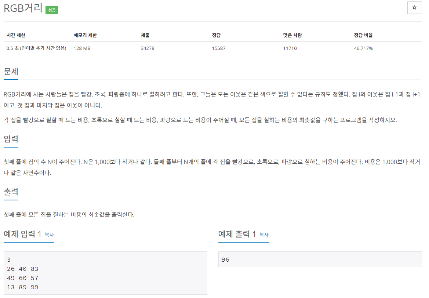Click the input description starting 첫째 줄에 집의 수
The width and height of the screenshot is (429, 298).
(212, 167)
